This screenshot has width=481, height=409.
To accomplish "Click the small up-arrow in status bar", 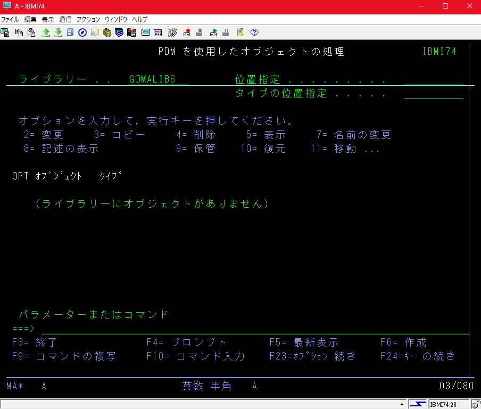I will [x=402, y=404].
